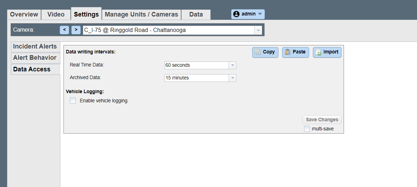The image size is (417, 187).
Task: Enable vehicle logging checkbox
Action: click(x=73, y=101)
